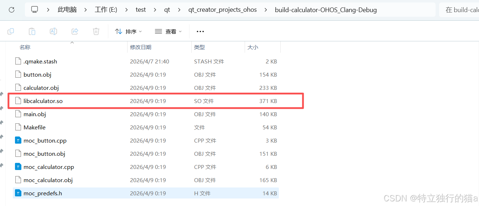Select file name Makefile
Viewport: 479px width, 206px height.
35,127
